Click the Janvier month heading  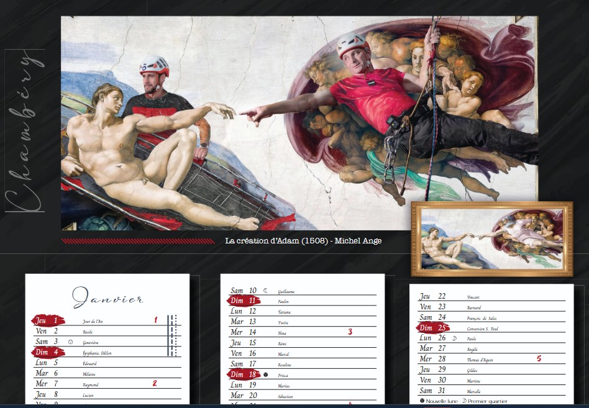point(108,298)
